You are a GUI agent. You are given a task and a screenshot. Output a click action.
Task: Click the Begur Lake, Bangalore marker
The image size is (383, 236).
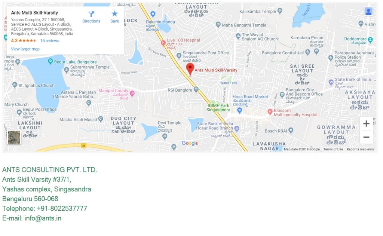pos(50,61)
